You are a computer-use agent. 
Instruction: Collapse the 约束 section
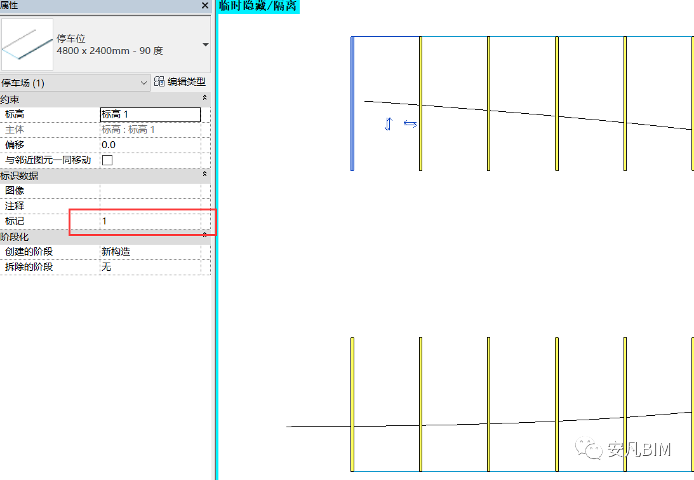(204, 98)
